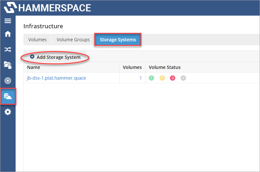The image size is (260, 172).
Task: Click the yellow volume status badge
Action: [162, 78]
